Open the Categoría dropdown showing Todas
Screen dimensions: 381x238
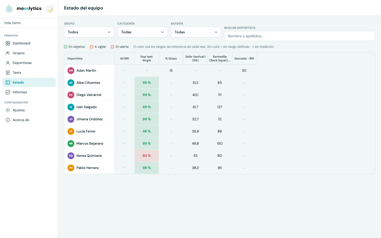click(x=143, y=32)
